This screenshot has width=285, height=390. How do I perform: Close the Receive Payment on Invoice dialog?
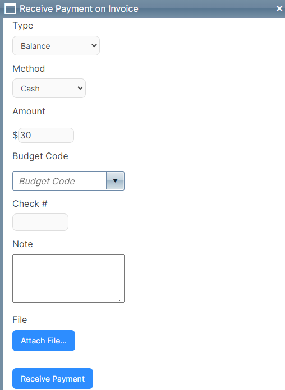[279, 8]
